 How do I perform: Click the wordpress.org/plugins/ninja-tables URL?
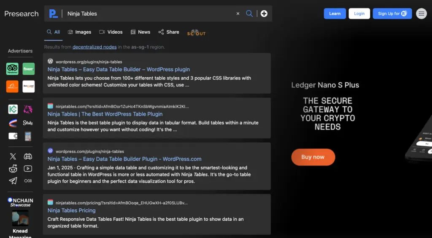[89, 62]
